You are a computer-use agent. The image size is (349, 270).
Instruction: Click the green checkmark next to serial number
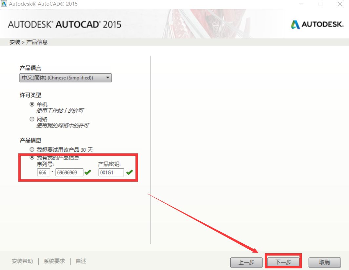[x=88, y=172]
